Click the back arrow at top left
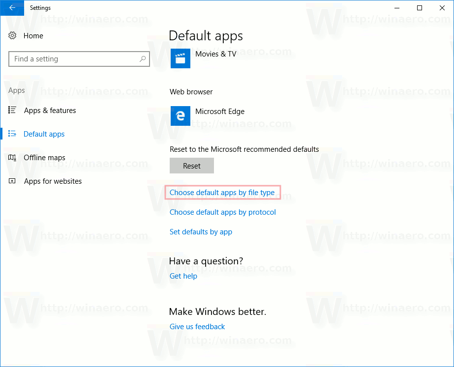This screenshot has width=454, height=367. (x=12, y=8)
